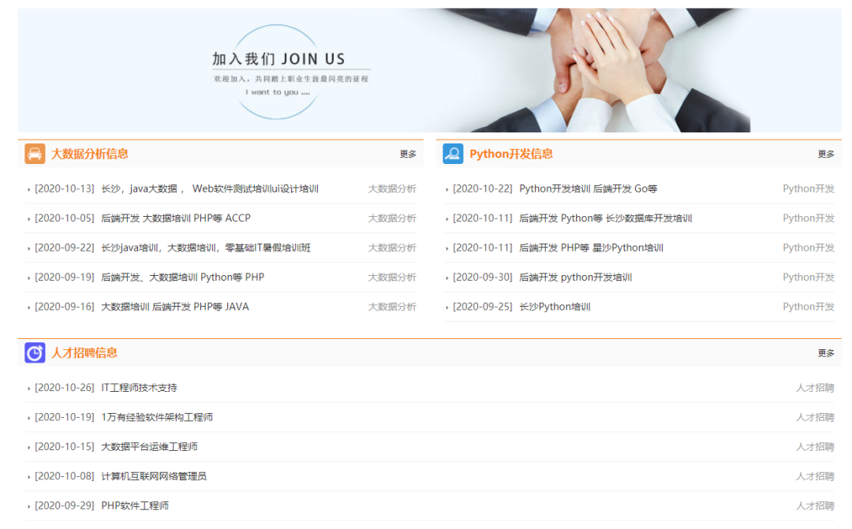Open 更多 in the Python开发信息 section
The height and width of the screenshot is (529, 852).
826,155
